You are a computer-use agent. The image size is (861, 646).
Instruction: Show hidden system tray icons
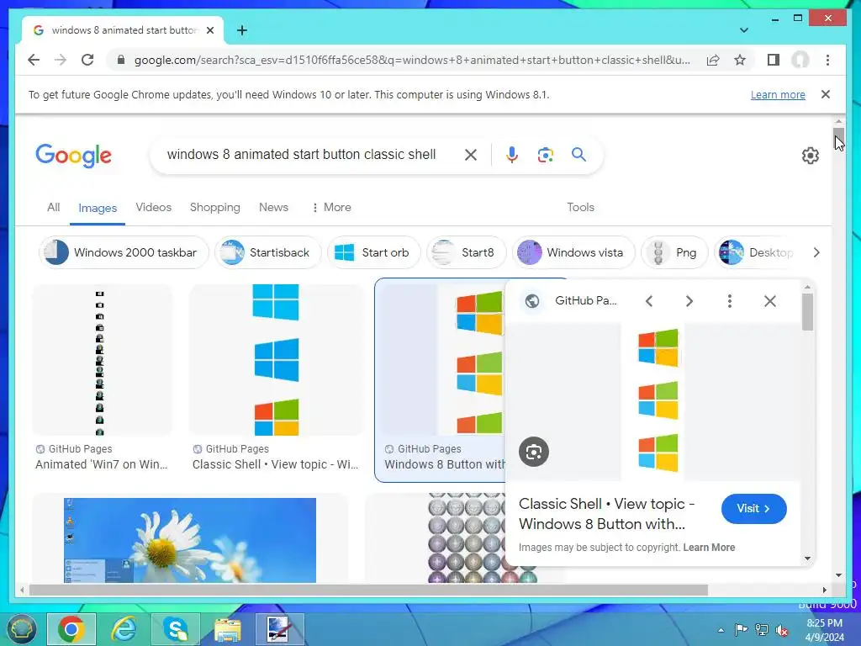(x=721, y=630)
